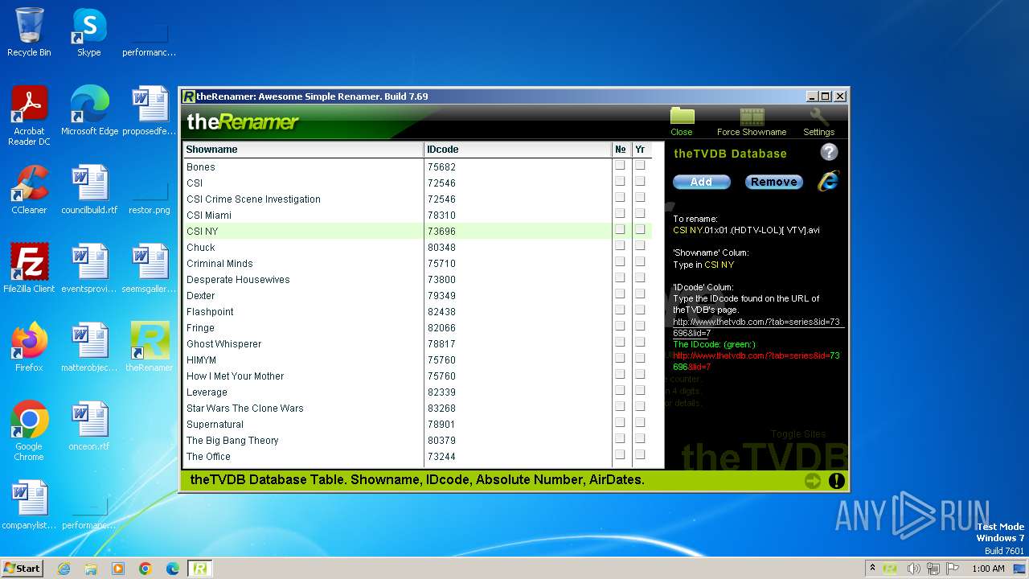Open onceon.rtf document on desktop
This screenshot has width=1029, height=579.
point(89,426)
